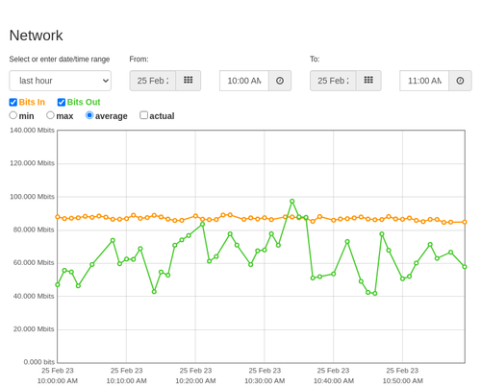Open the last hour range dropdown
Screen dimensions: 481x387
(61, 81)
